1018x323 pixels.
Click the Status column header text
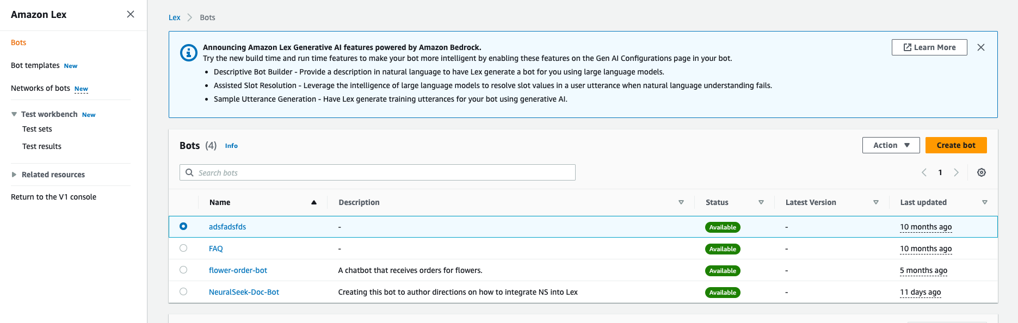click(x=717, y=202)
